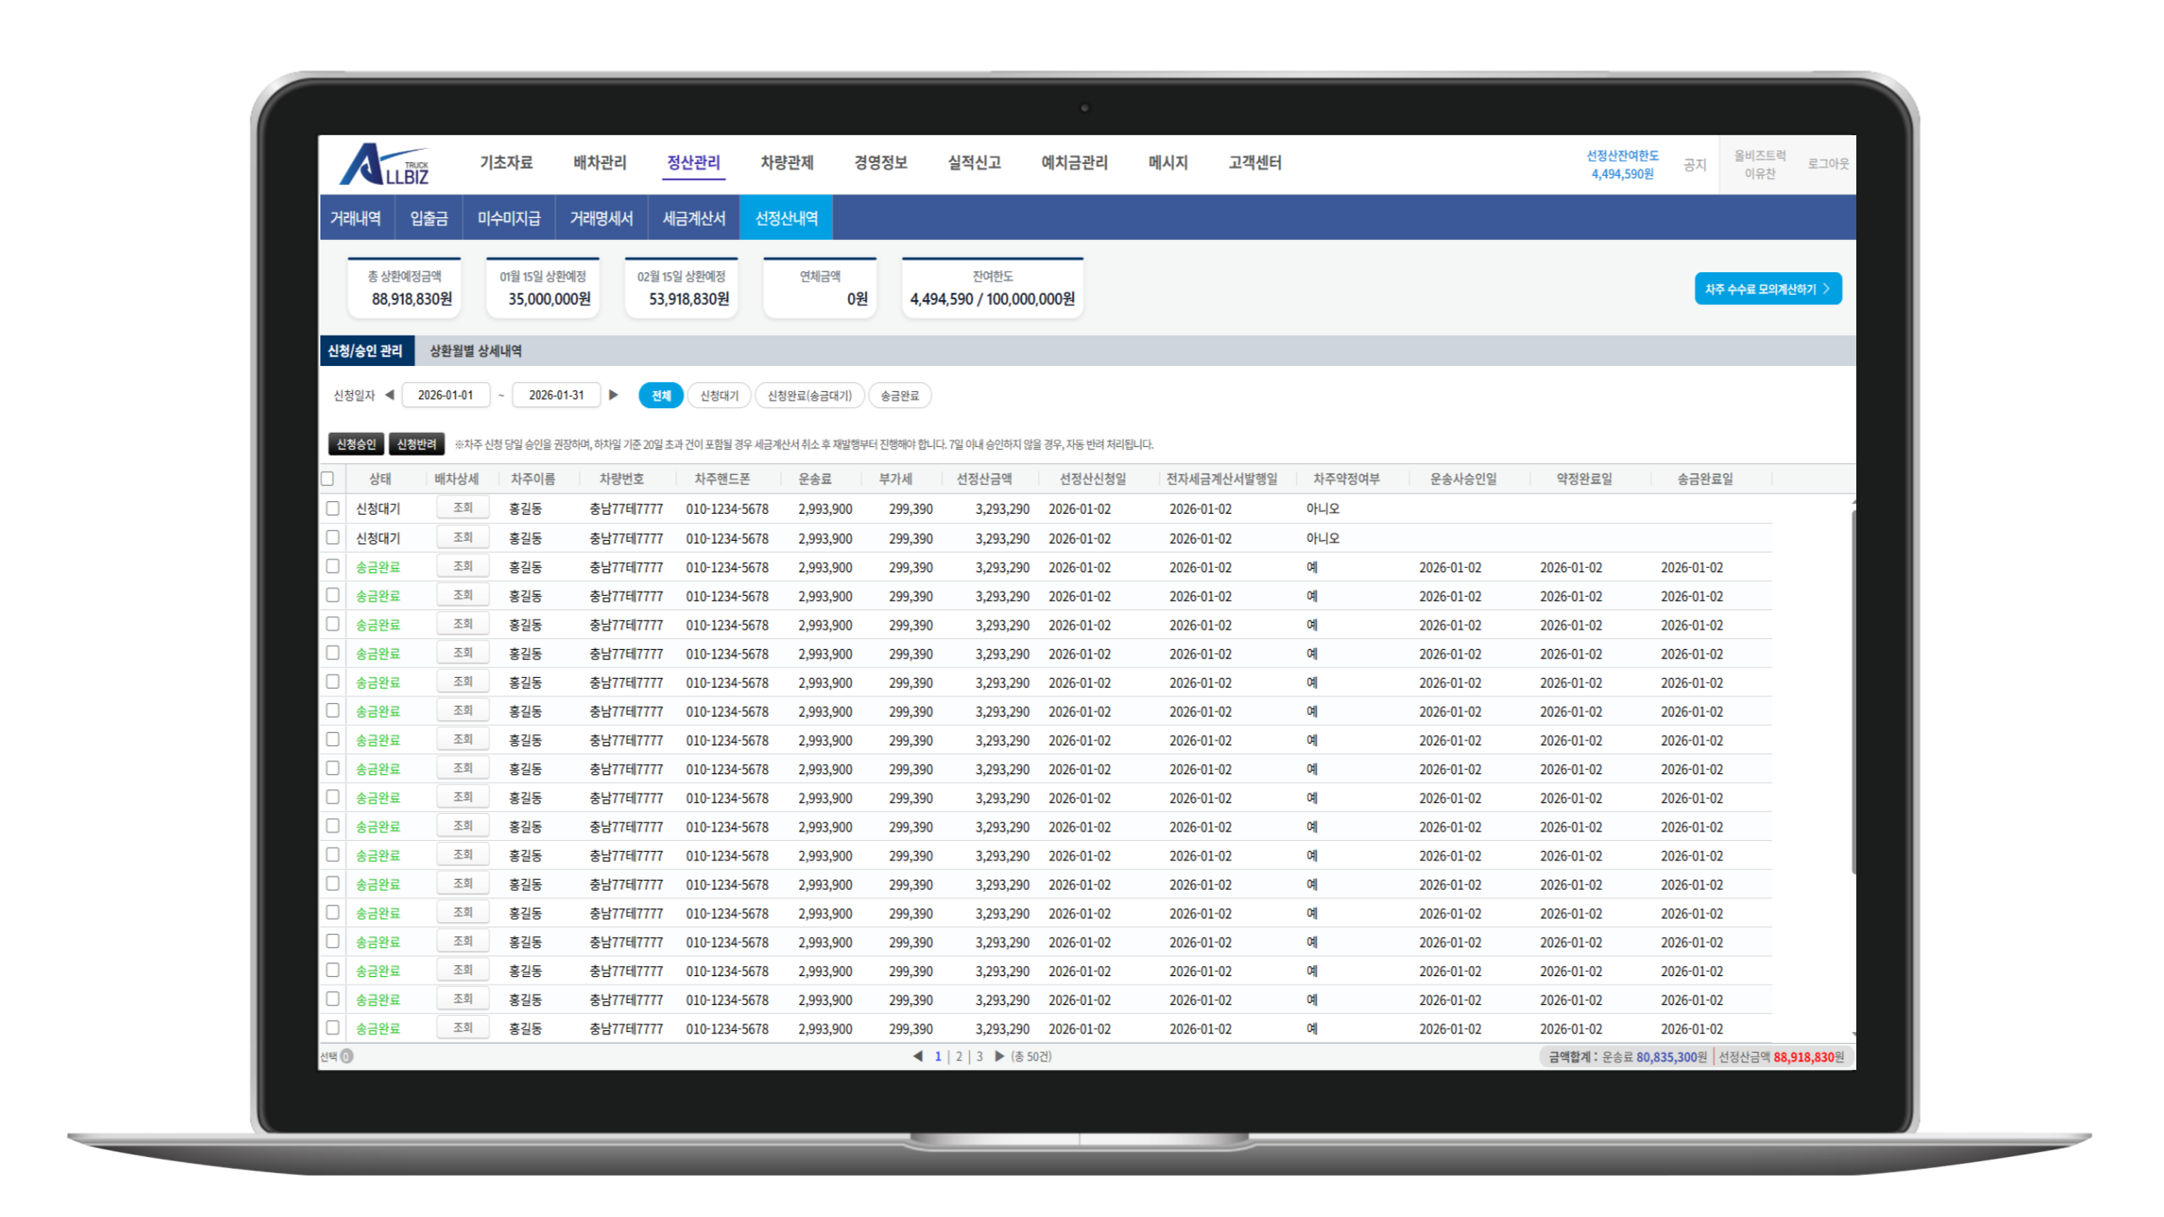Click the next date range arrow

(614, 395)
